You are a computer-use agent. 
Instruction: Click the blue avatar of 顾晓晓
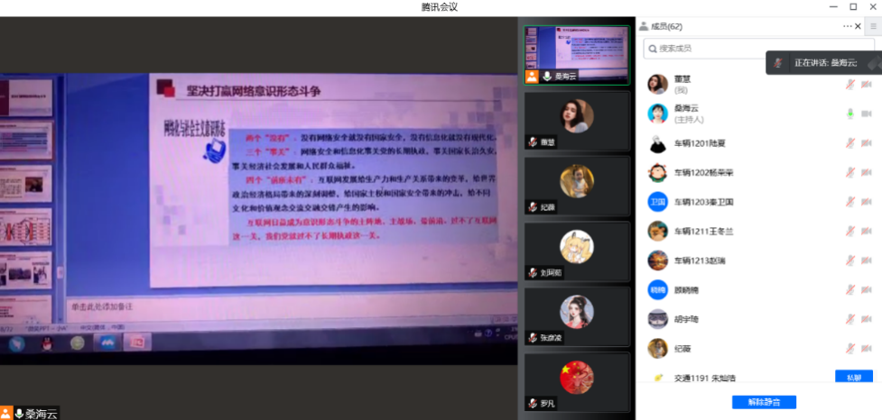657,290
